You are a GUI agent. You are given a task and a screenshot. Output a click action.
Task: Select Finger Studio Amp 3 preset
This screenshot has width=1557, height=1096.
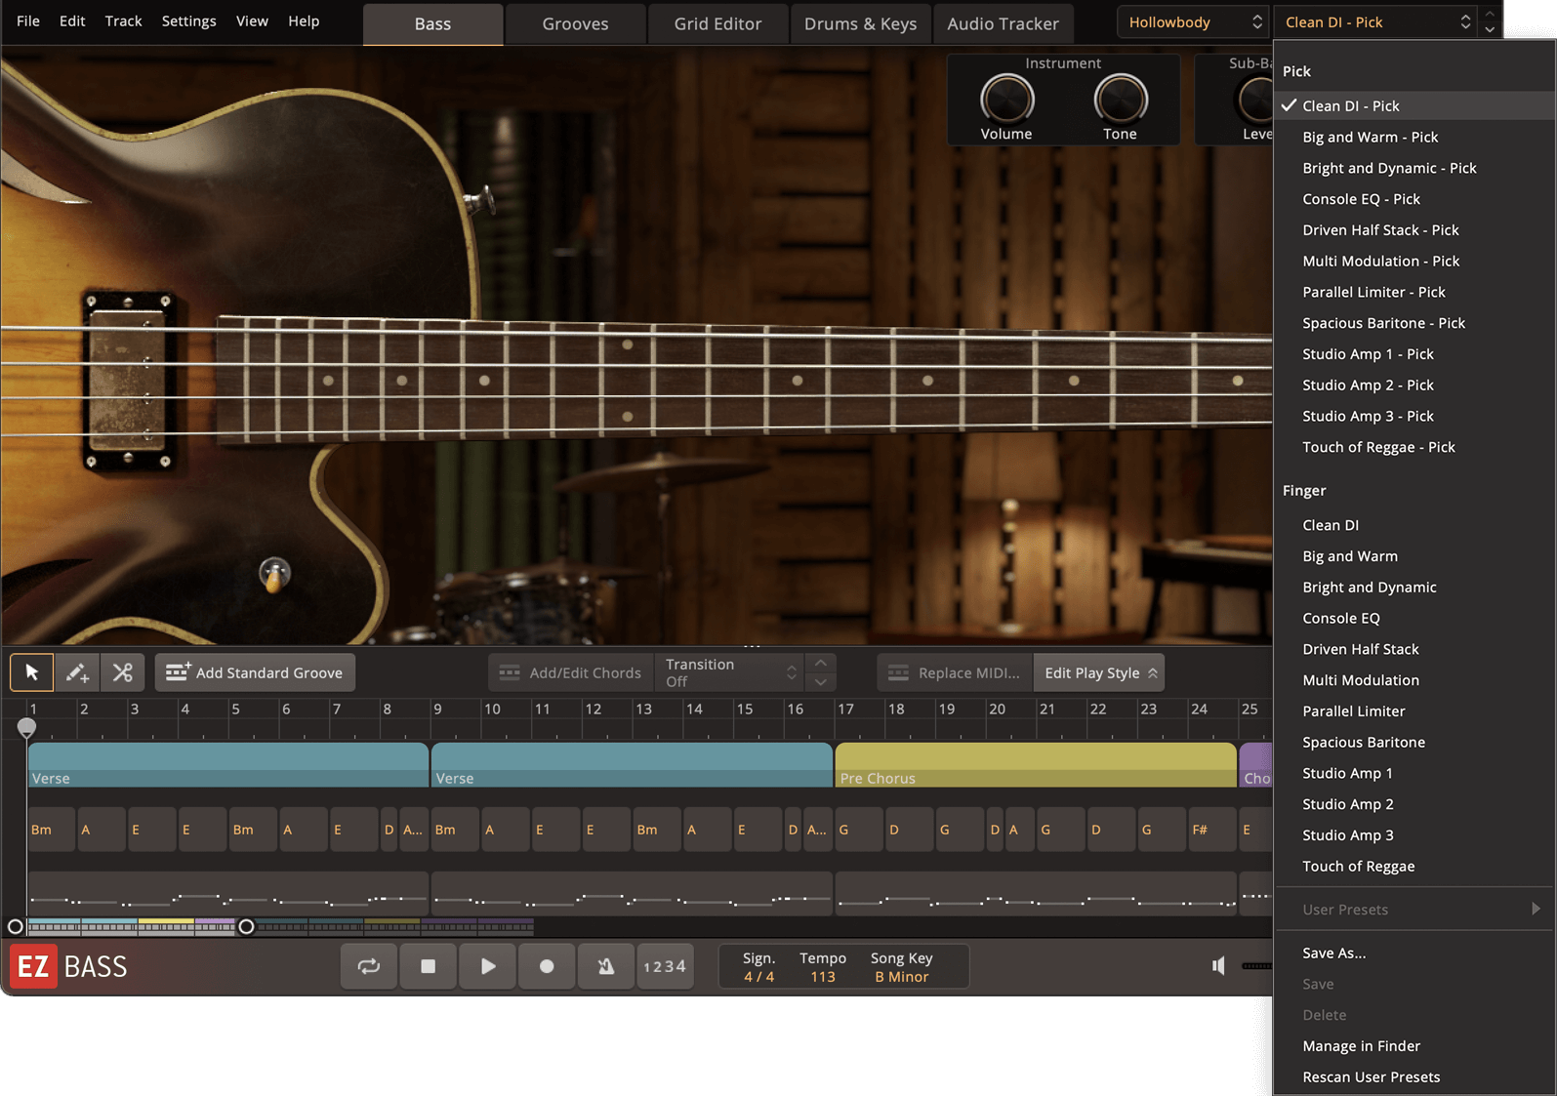1414,835
